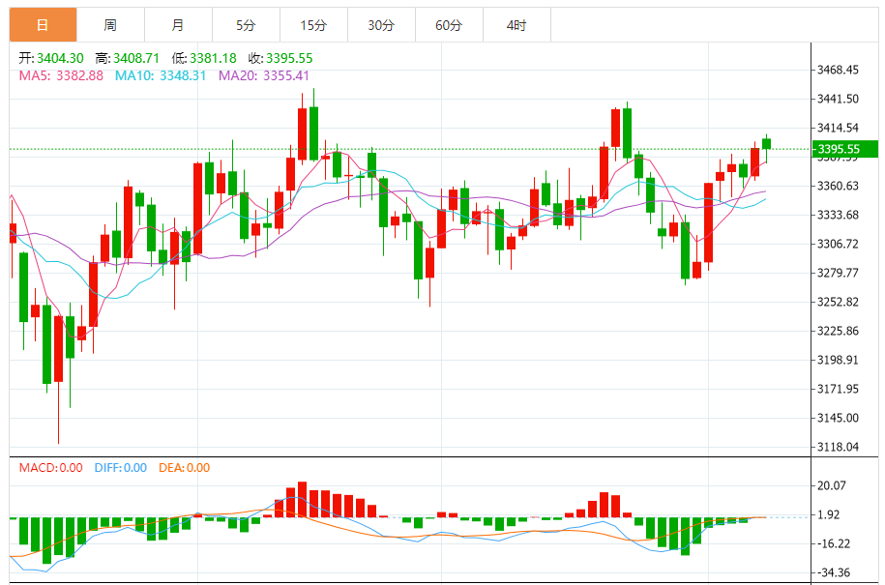The width and height of the screenshot is (885, 585).
Task: Click the MA20: 3355.41 indicator label
Action: click(x=264, y=75)
